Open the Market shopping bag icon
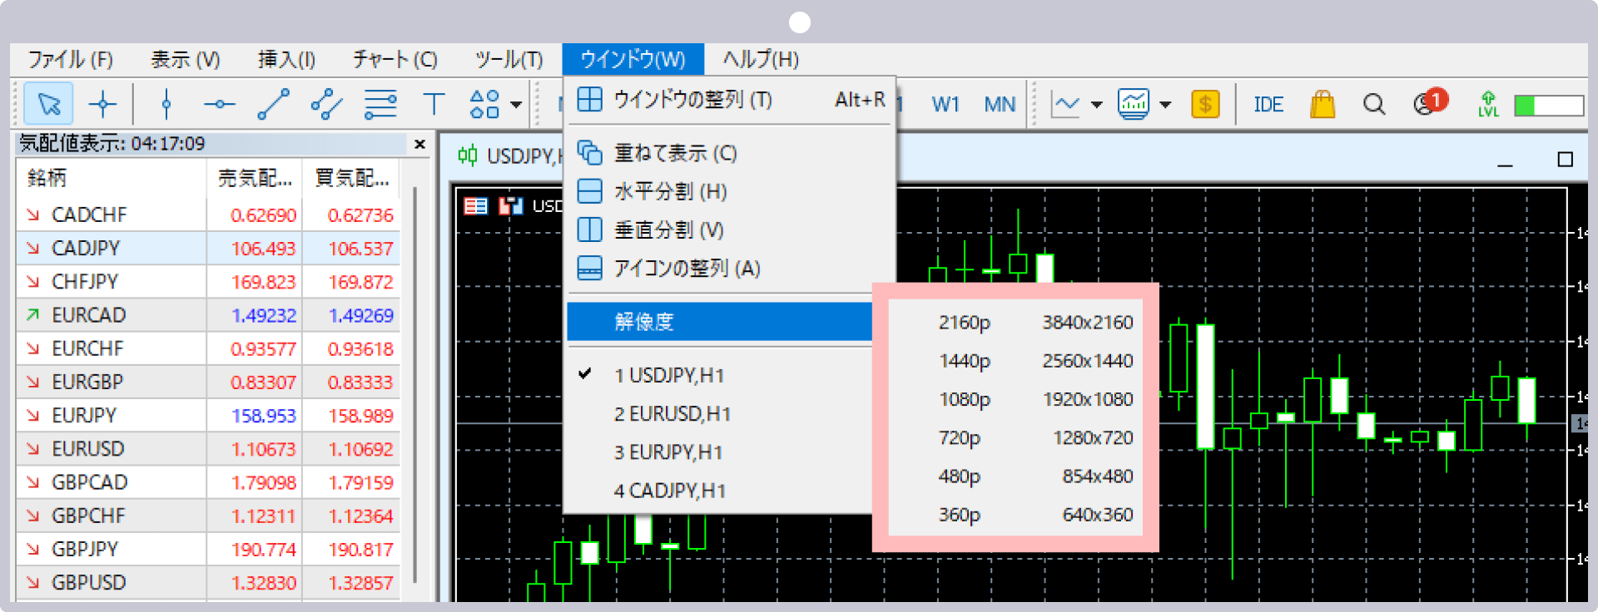 coord(1323,104)
